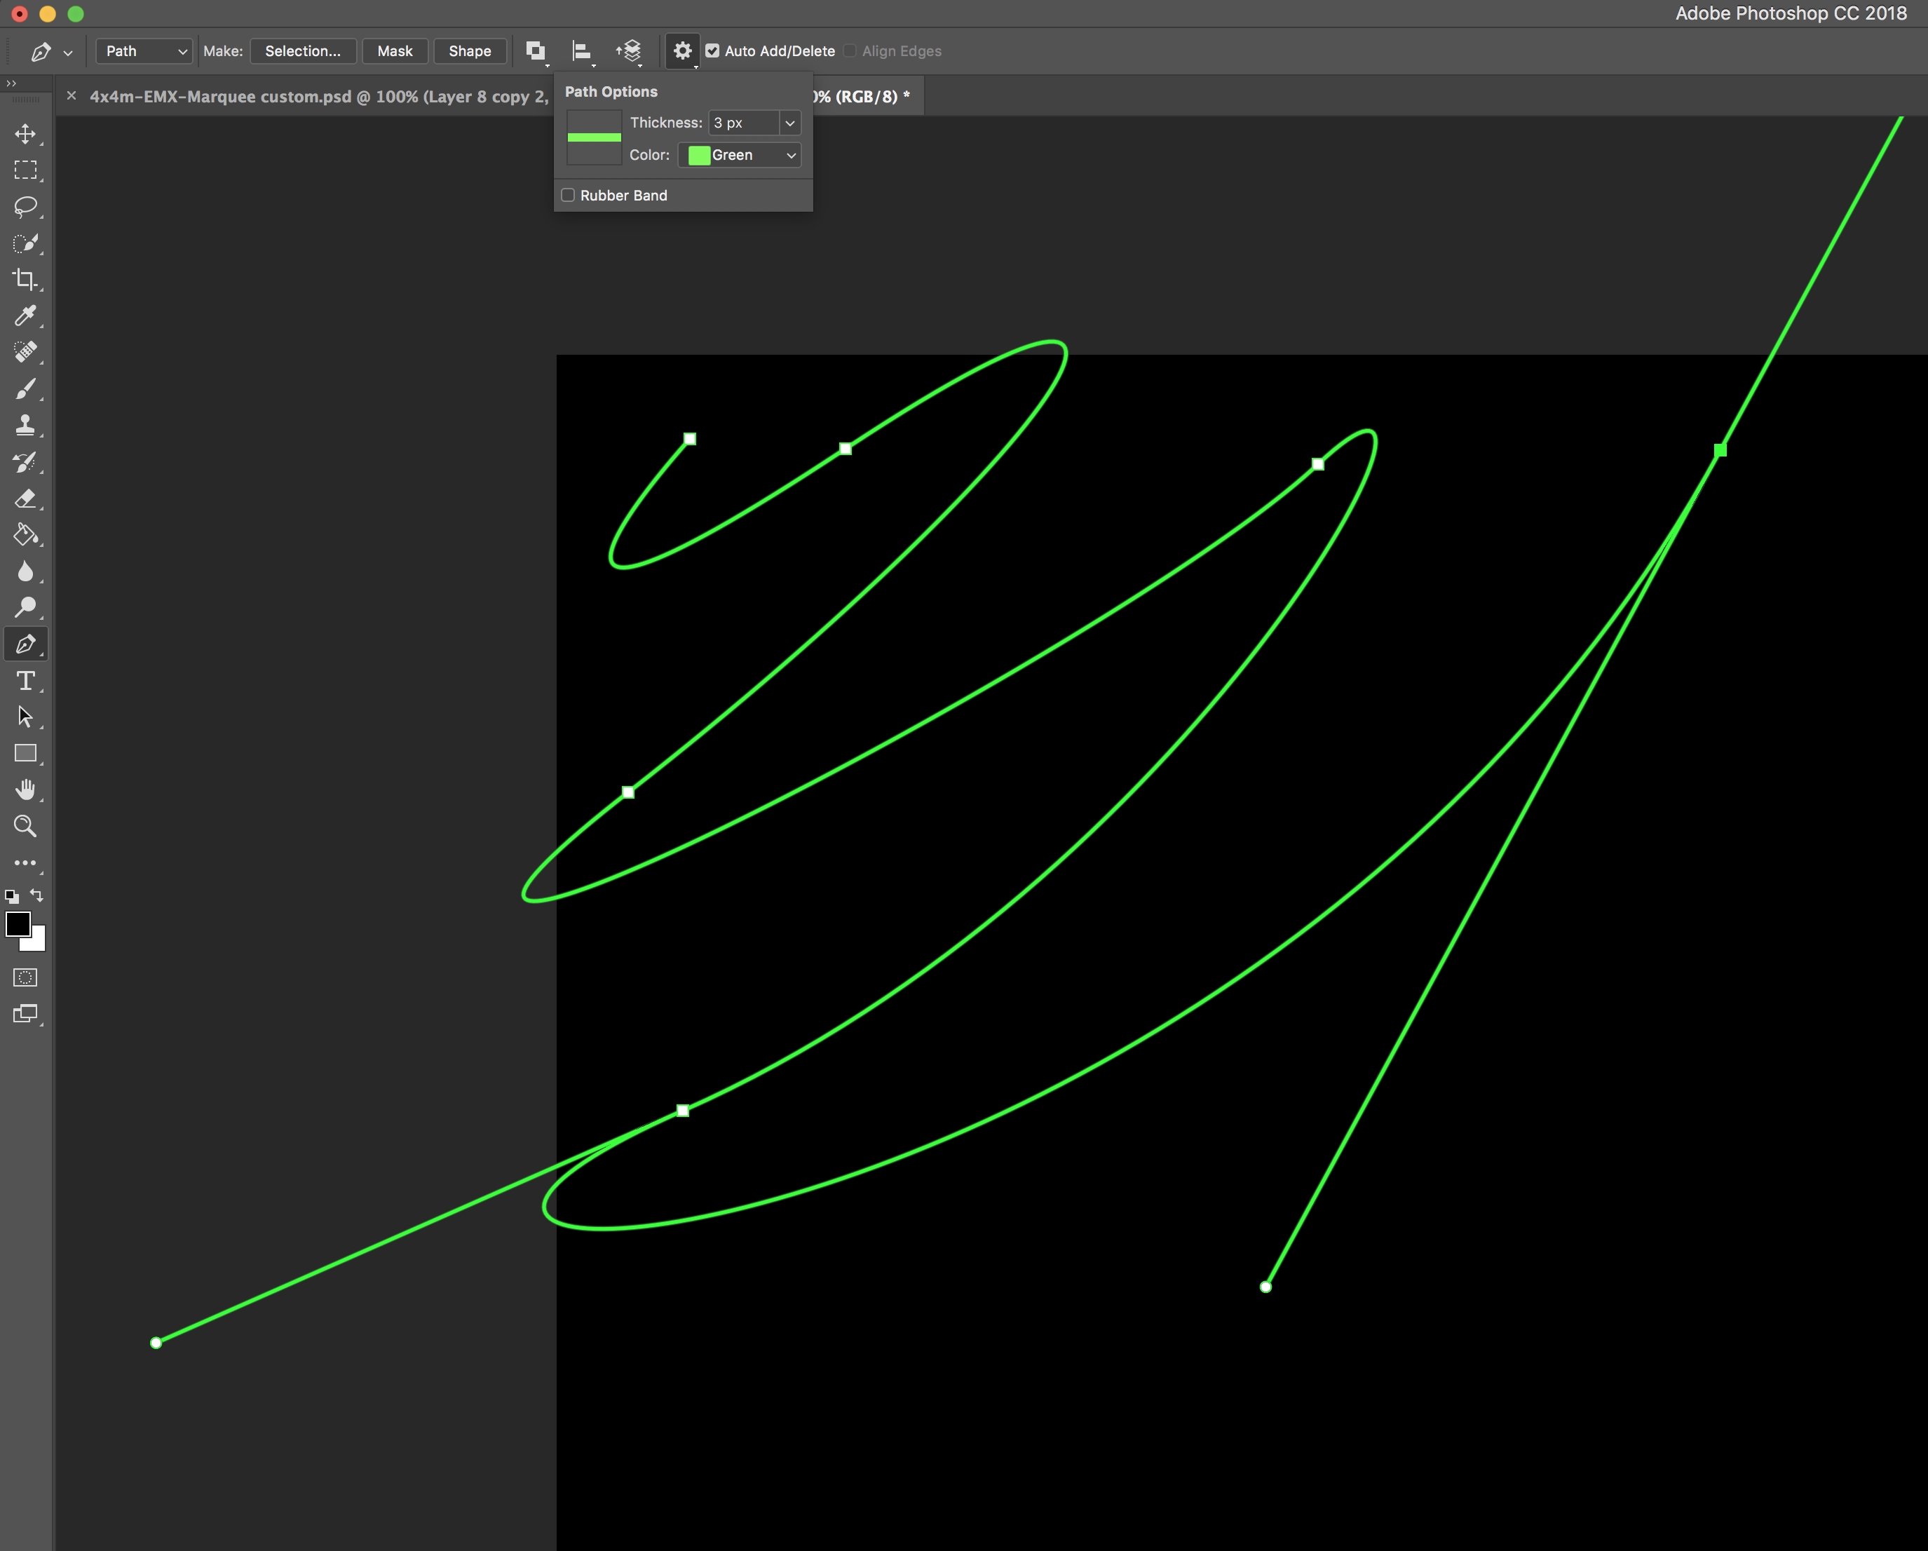Viewport: 1928px width, 1551px height.
Task: Open Path Arrangement options
Action: [x=630, y=52]
